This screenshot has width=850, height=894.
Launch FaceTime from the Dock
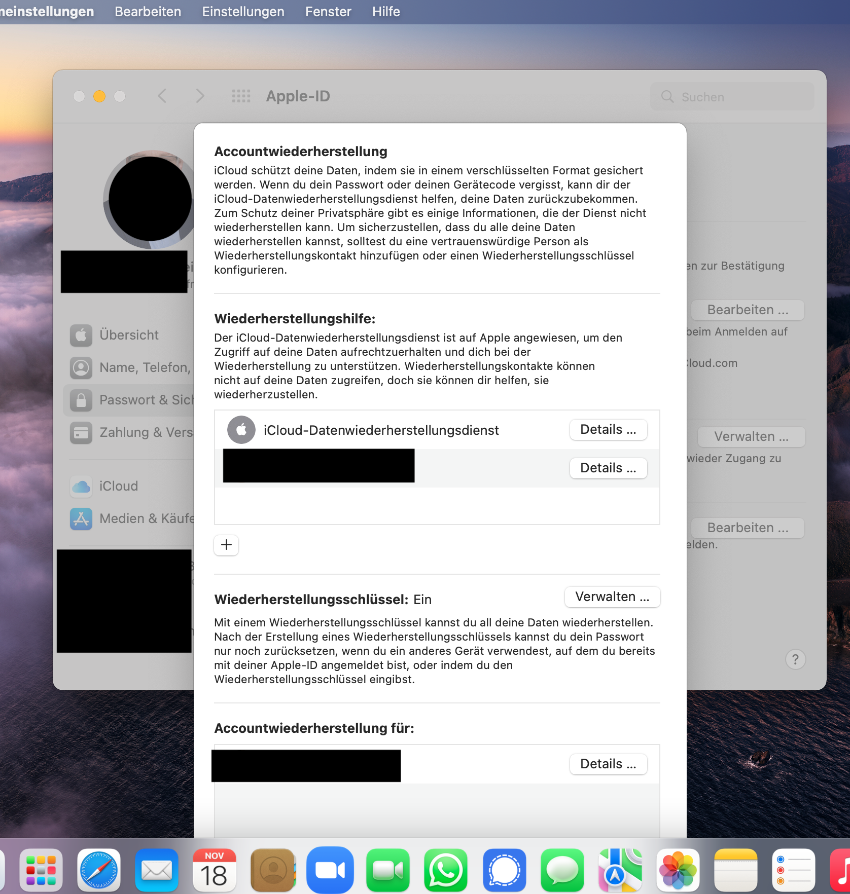point(388,870)
